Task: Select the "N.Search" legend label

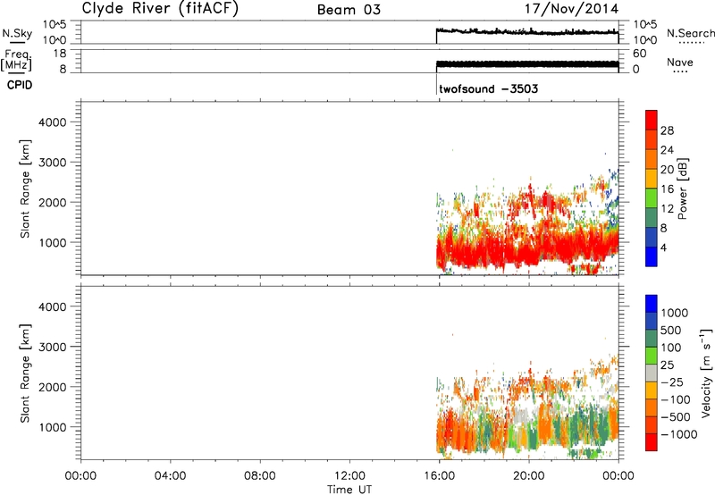Action: pos(690,33)
